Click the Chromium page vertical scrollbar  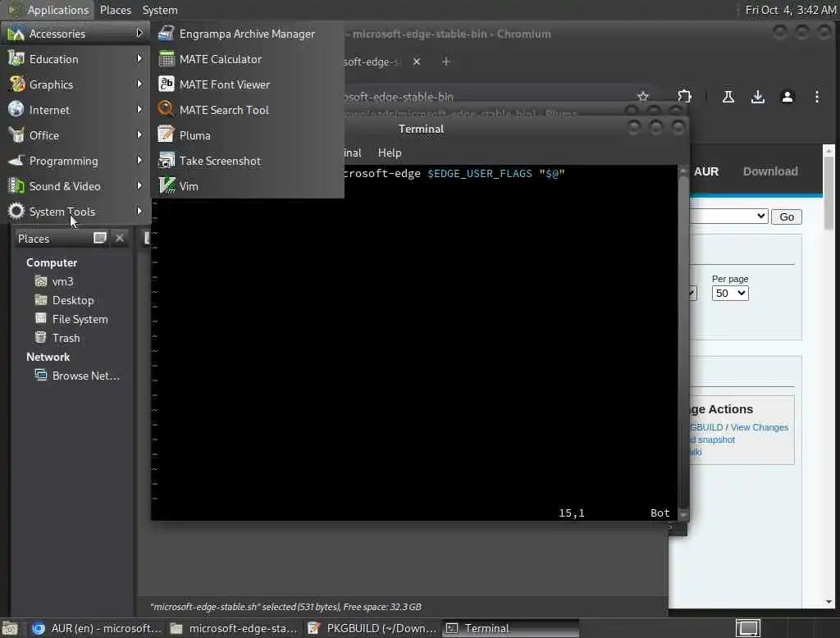829,193
